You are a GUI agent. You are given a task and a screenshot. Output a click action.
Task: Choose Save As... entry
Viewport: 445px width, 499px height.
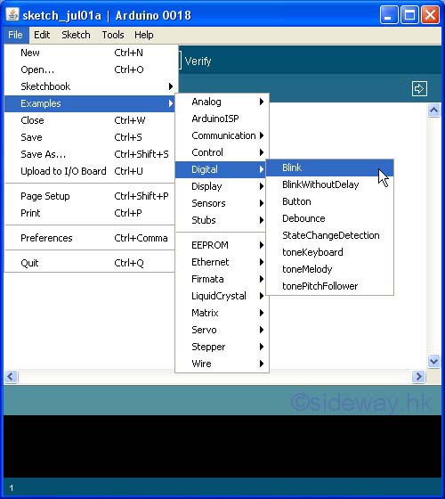pyautogui.click(x=89, y=154)
